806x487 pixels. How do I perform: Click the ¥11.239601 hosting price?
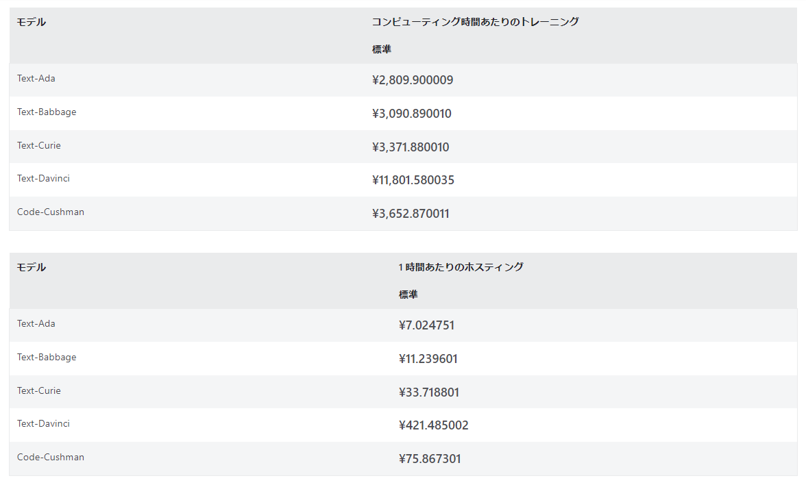click(x=428, y=359)
